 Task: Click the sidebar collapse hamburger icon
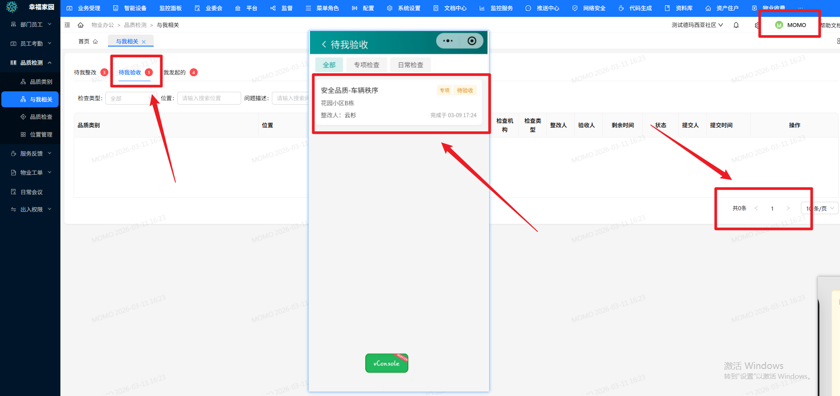pyautogui.click(x=68, y=25)
